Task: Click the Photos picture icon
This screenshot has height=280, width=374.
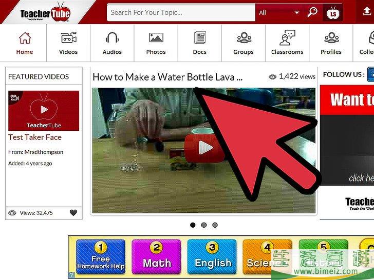Action: (x=156, y=37)
